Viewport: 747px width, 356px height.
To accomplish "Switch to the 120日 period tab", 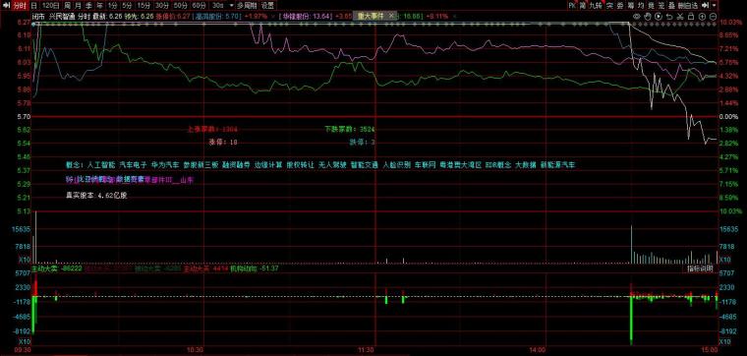I will click(50, 6).
